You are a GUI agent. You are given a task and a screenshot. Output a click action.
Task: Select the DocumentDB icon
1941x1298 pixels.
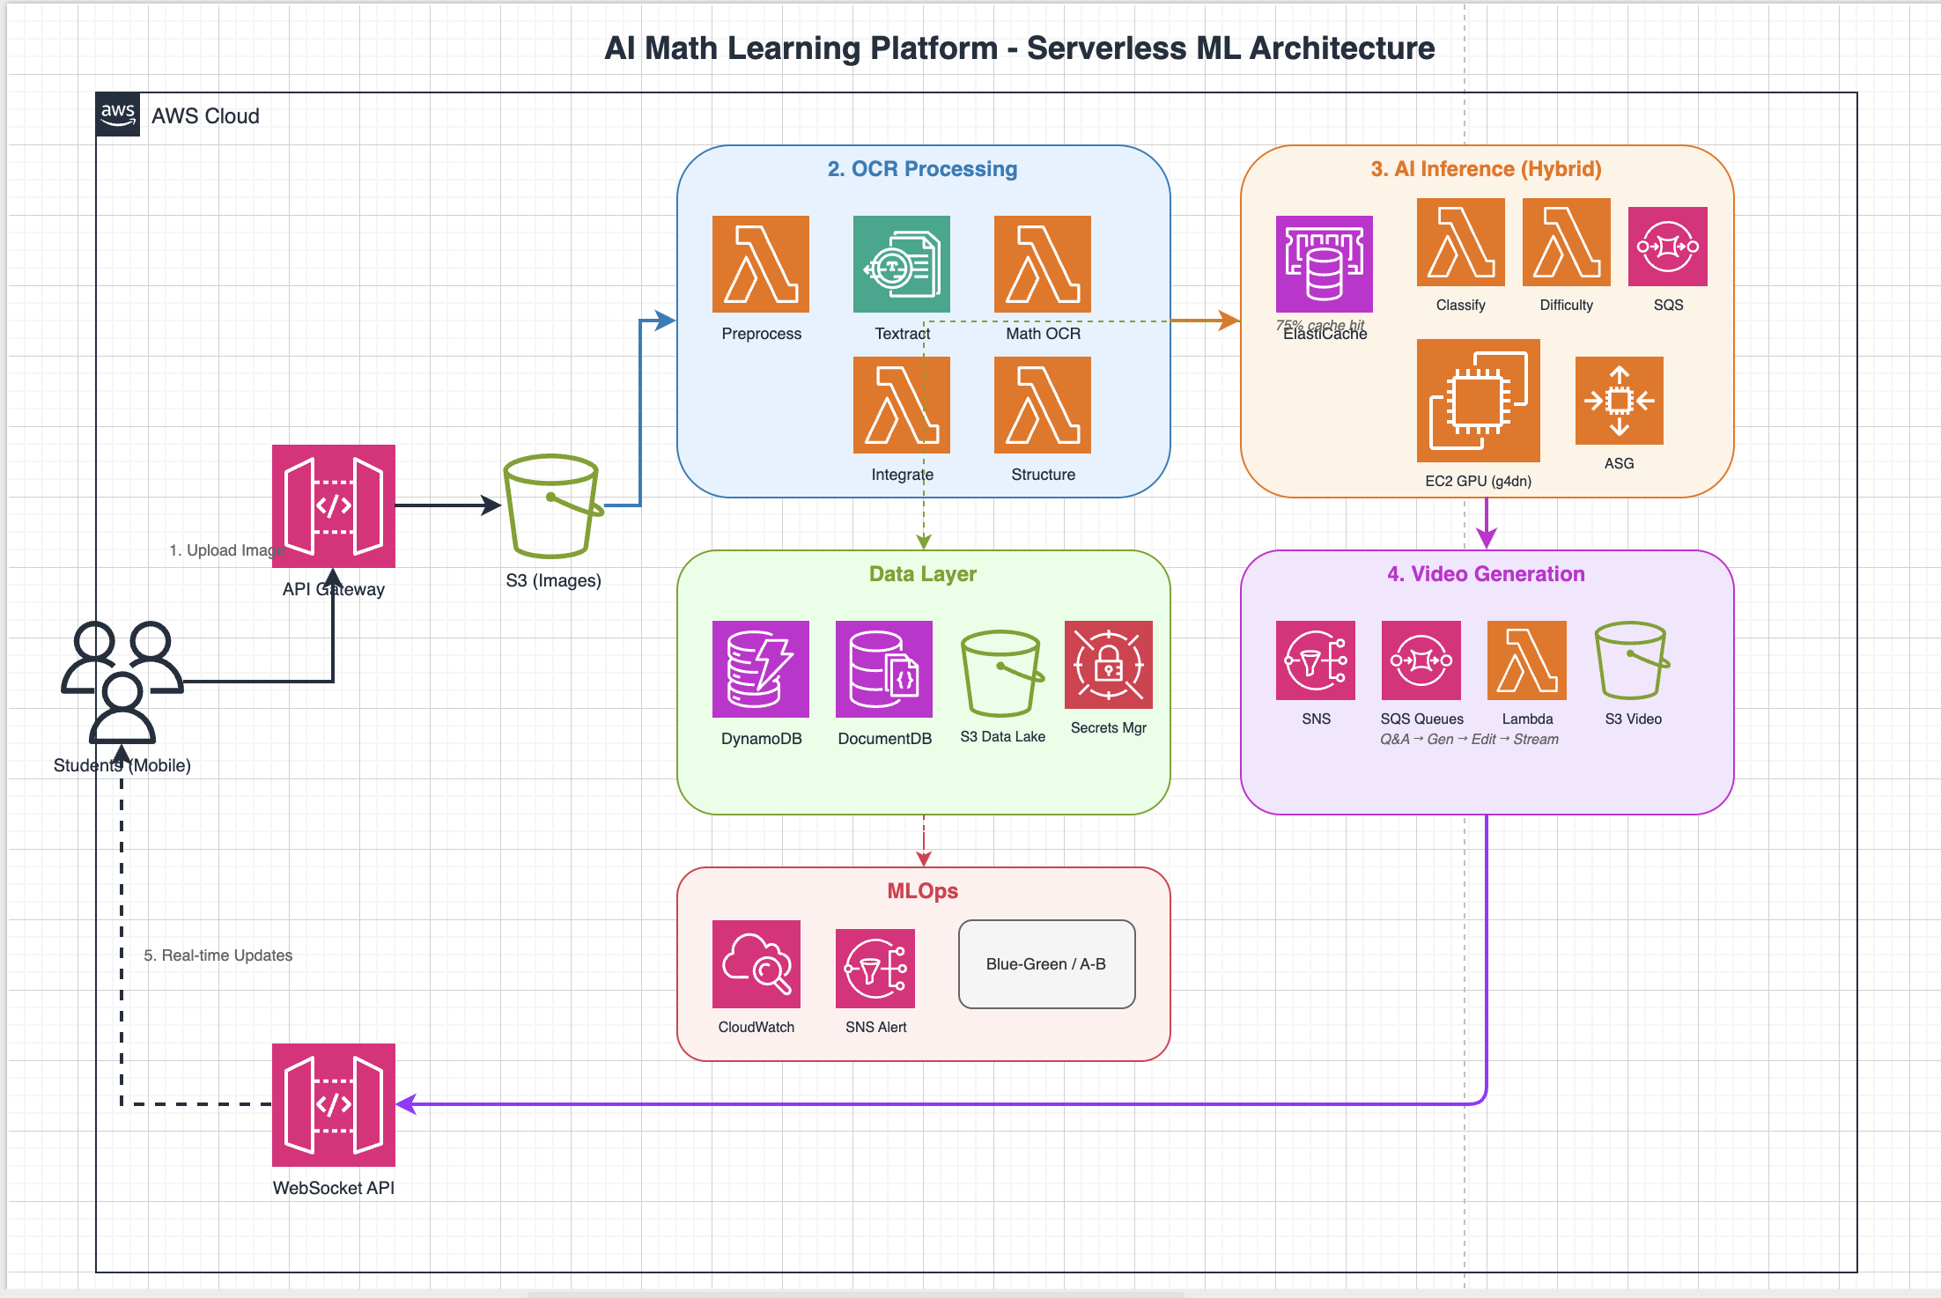click(883, 669)
